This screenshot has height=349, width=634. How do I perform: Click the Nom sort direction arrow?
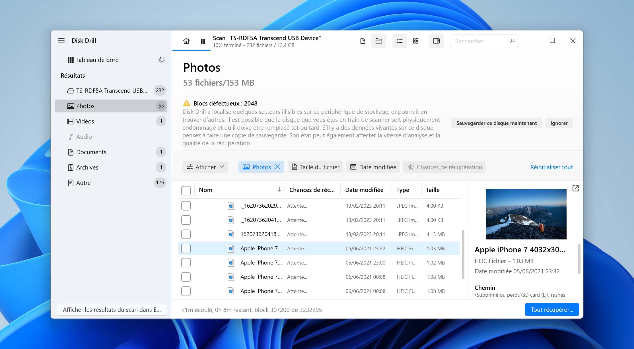(279, 189)
